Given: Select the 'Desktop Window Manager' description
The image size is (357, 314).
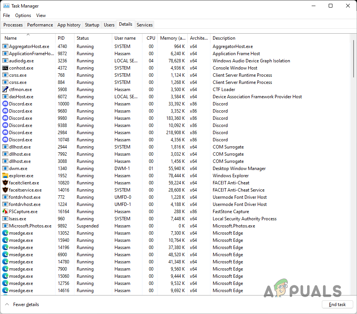Looking at the screenshot, I should pos(239,169).
